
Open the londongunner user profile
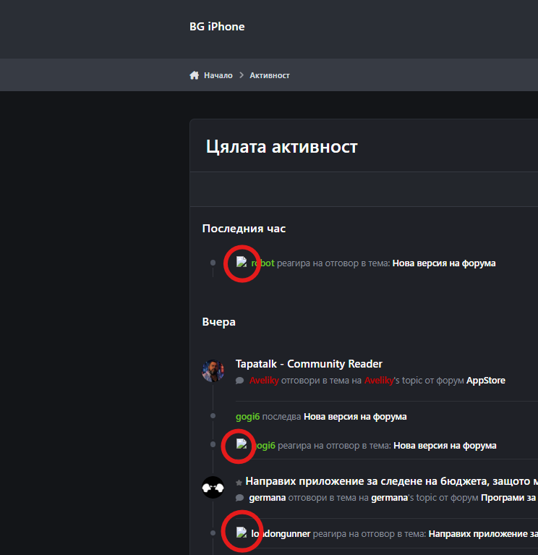[282, 534]
